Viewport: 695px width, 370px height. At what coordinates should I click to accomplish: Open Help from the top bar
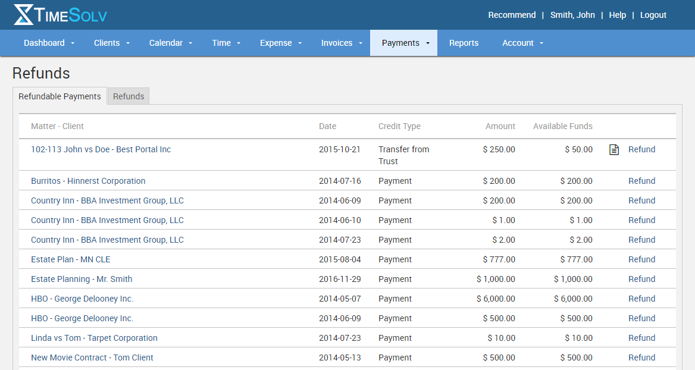[x=618, y=14]
